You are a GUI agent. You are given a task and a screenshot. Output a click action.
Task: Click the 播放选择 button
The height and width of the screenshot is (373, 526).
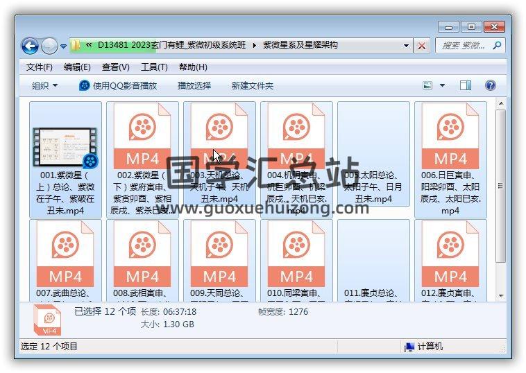tap(194, 85)
